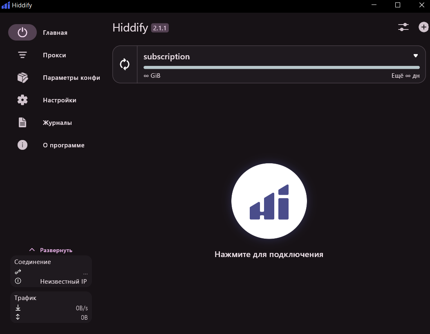Click the subscription profile name
The image size is (430, 334).
167,57
